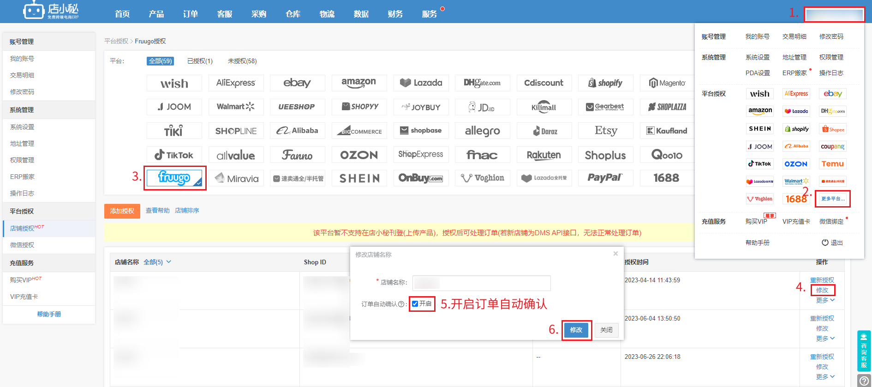Open 购买VIP in the dropdown panel
This screenshot has height=387, width=872.
tap(756, 221)
